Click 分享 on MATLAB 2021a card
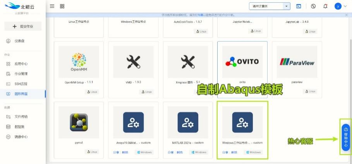 coord(171,152)
